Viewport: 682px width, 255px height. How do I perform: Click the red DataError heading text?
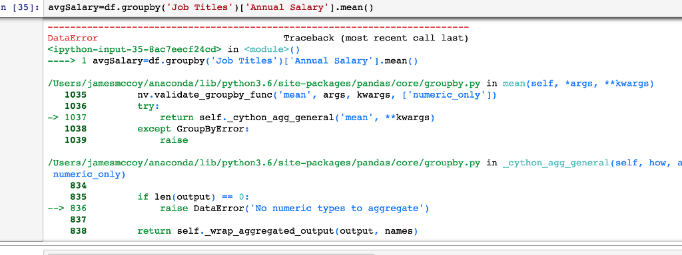click(73, 38)
